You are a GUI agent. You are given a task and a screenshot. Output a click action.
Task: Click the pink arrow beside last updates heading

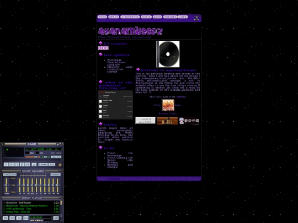[100, 55]
